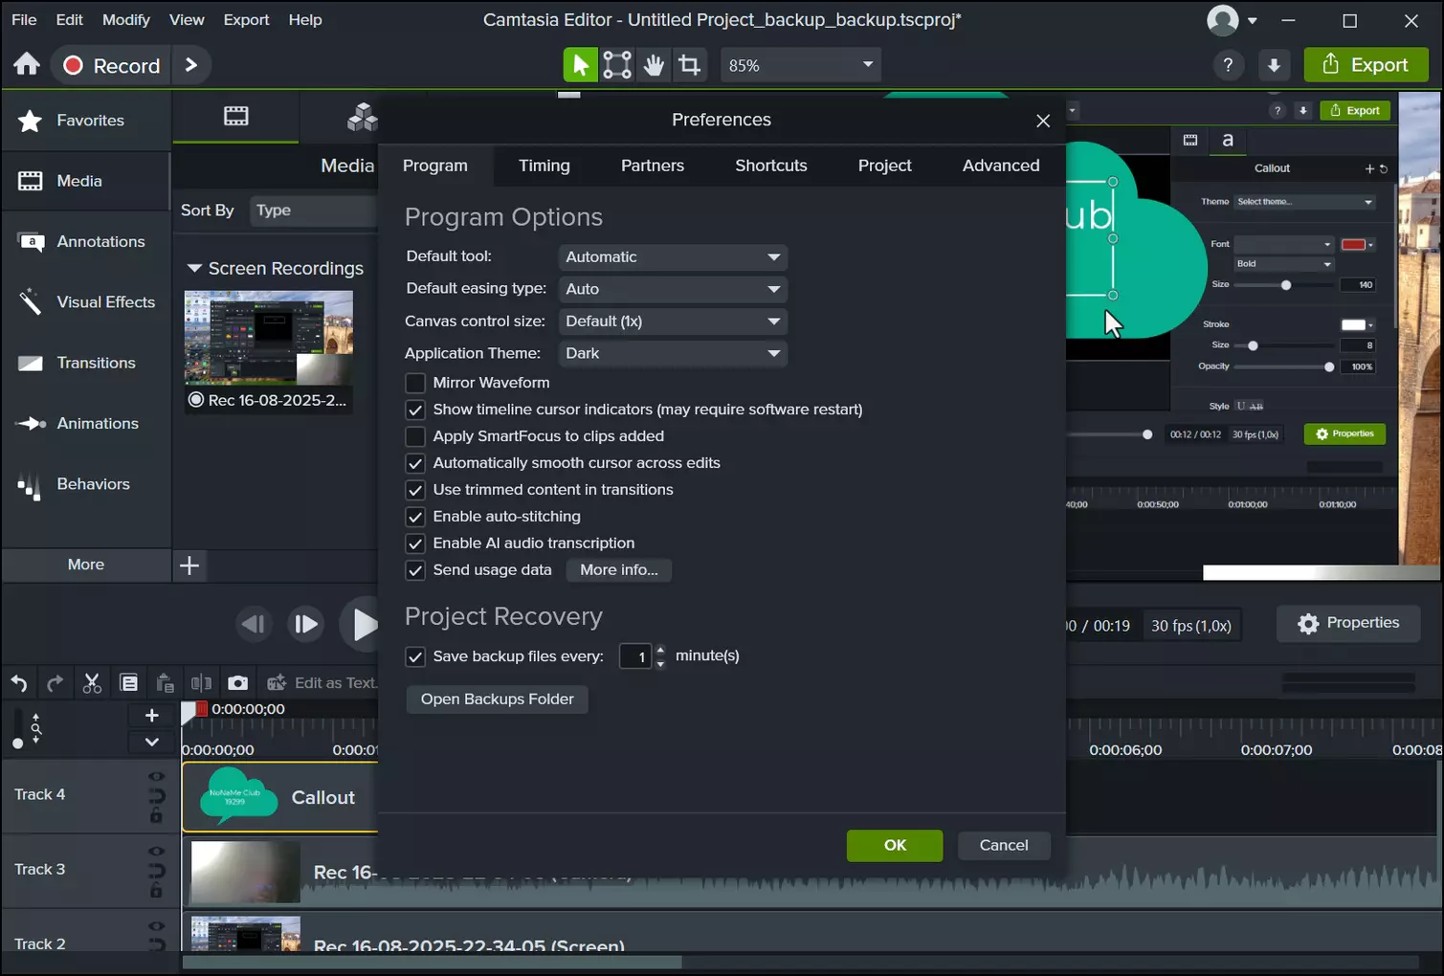Open the Behaviors panel
The width and height of the screenshot is (1444, 976).
(86, 484)
